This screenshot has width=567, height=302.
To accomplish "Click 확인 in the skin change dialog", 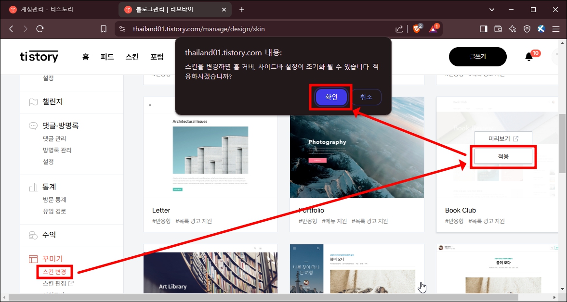I will click(x=331, y=97).
